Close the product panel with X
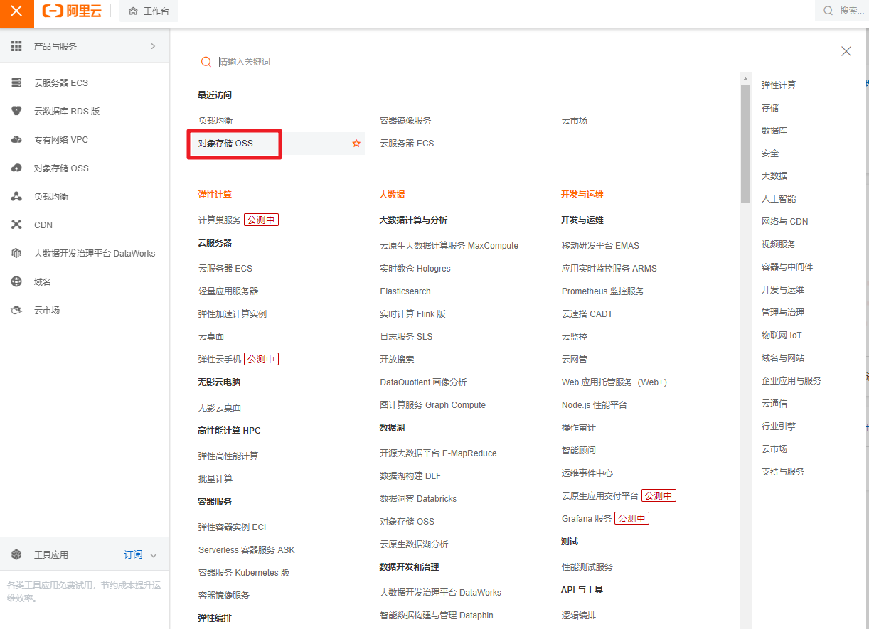 (846, 51)
